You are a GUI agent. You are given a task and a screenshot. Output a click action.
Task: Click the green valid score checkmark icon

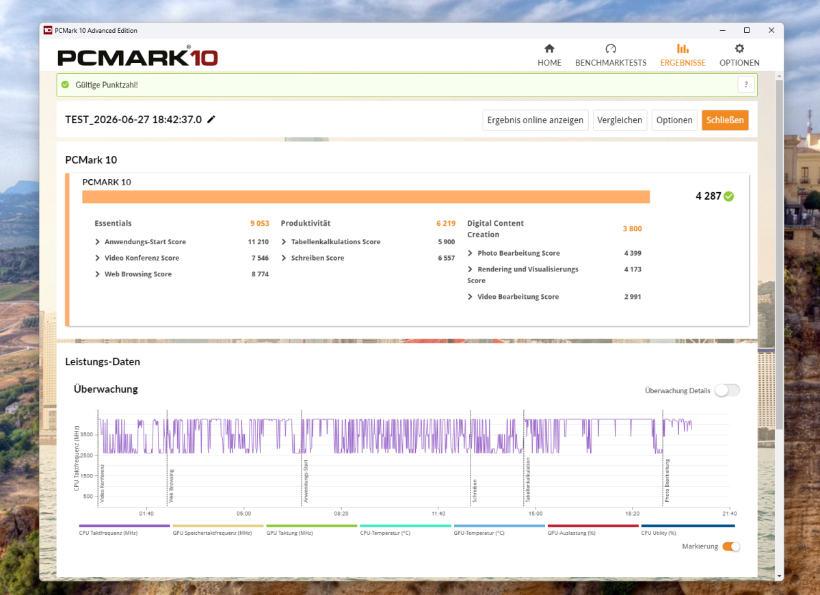coord(66,85)
